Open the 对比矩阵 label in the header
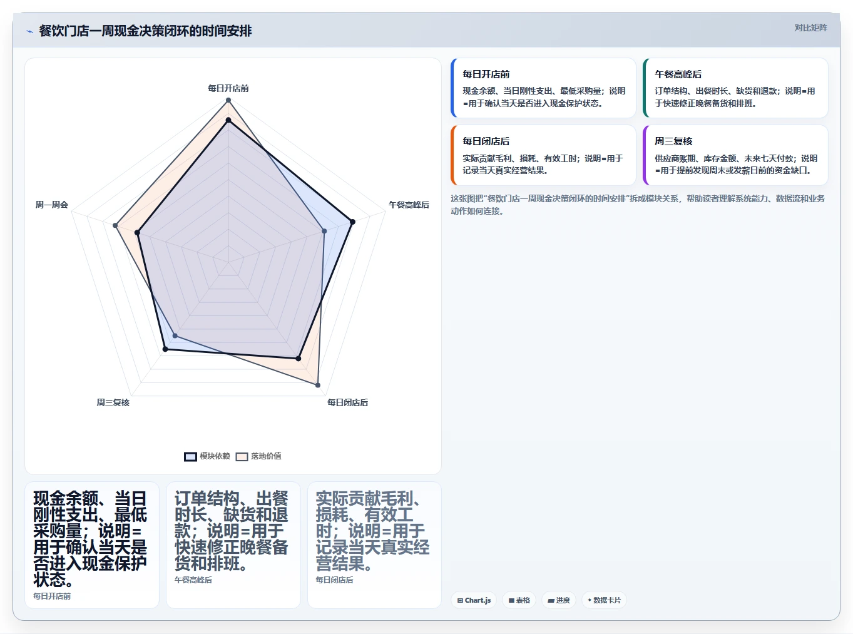The width and height of the screenshot is (853, 634). pyautogui.click(x=810, y=28)
